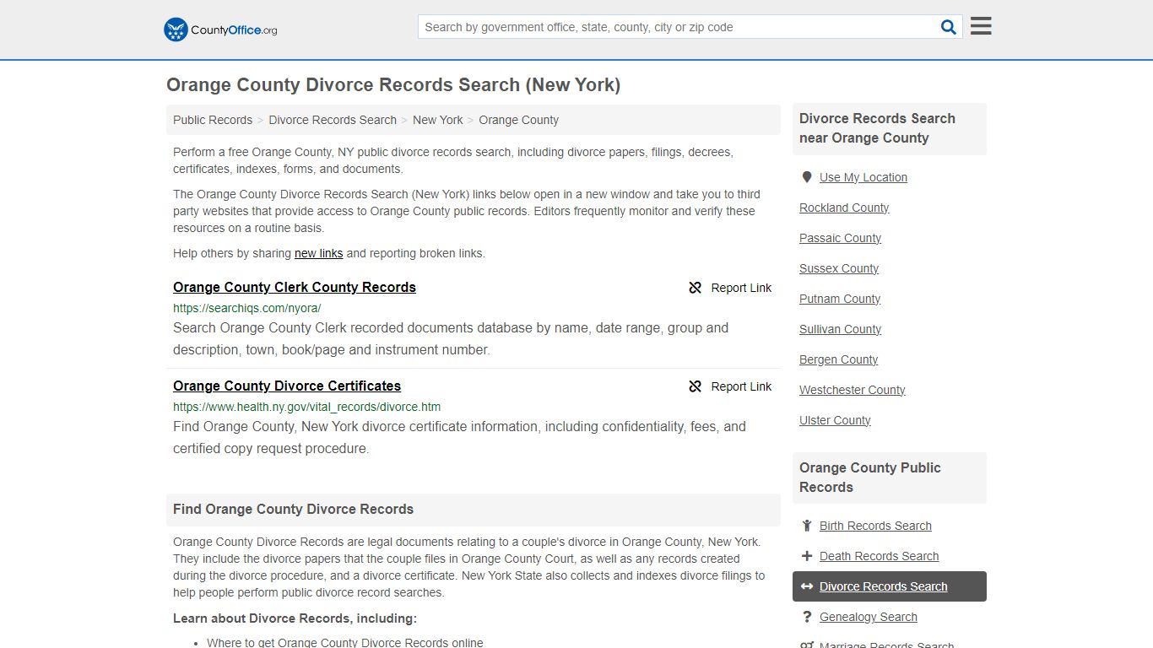Click Orange County Public Records heading
Screen dimensions: 1153x648
click(869, 478)
